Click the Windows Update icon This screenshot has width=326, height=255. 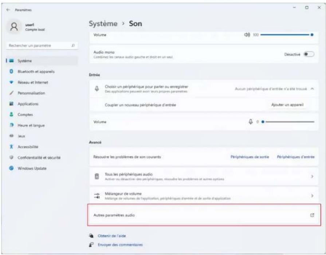pyautogui.click(x=11, y=168)
